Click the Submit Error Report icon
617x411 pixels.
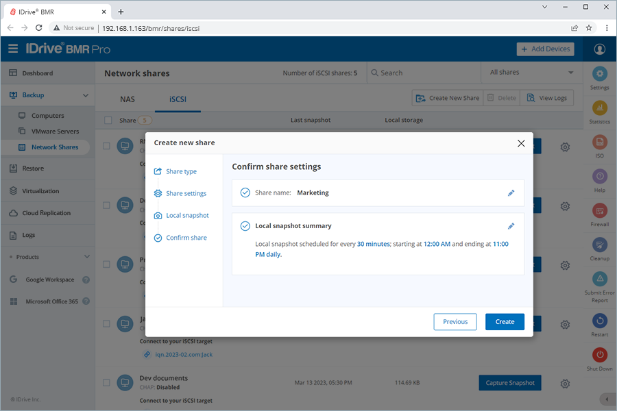pyautogui.click(x=599, y=279)
